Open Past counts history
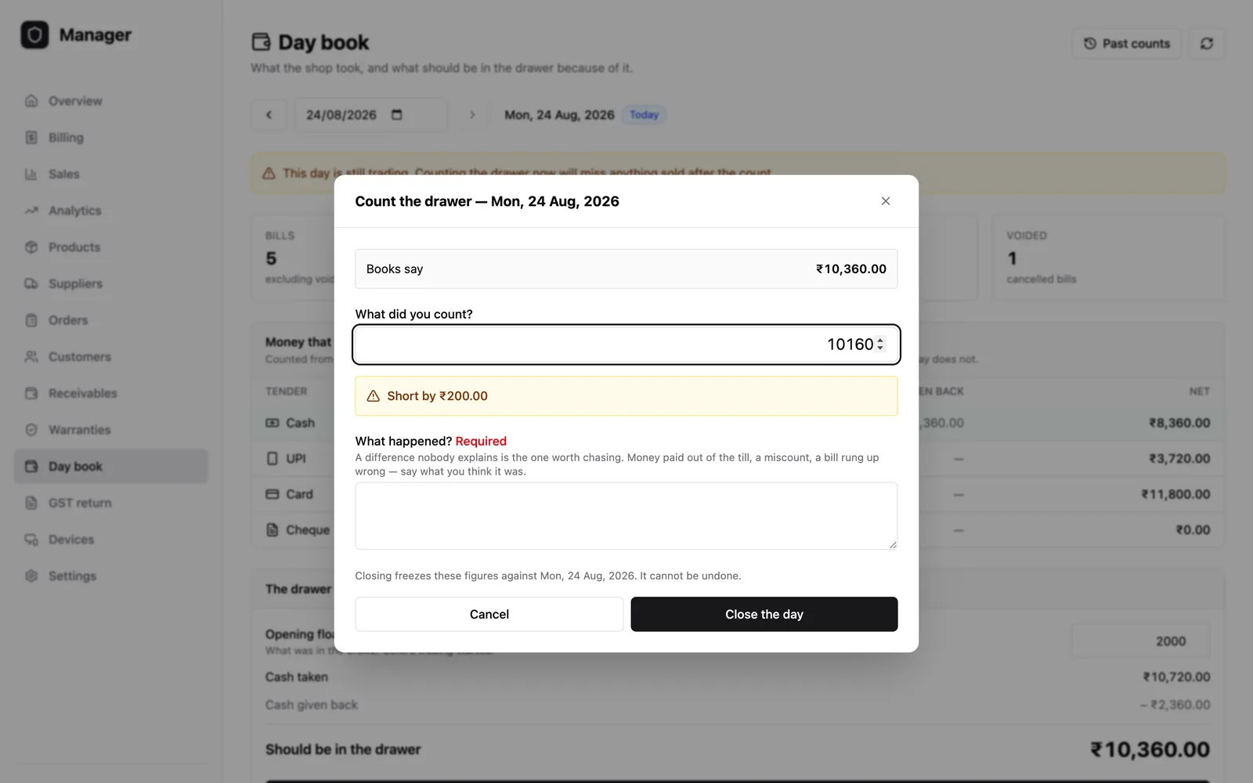This screenshot has height=783, width=1253. coord(1126,44)
